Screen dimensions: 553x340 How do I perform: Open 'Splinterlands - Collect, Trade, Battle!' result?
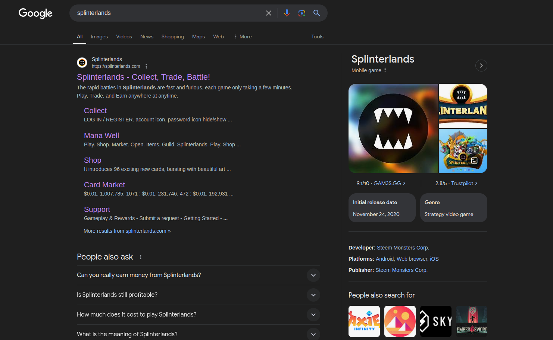143,77
